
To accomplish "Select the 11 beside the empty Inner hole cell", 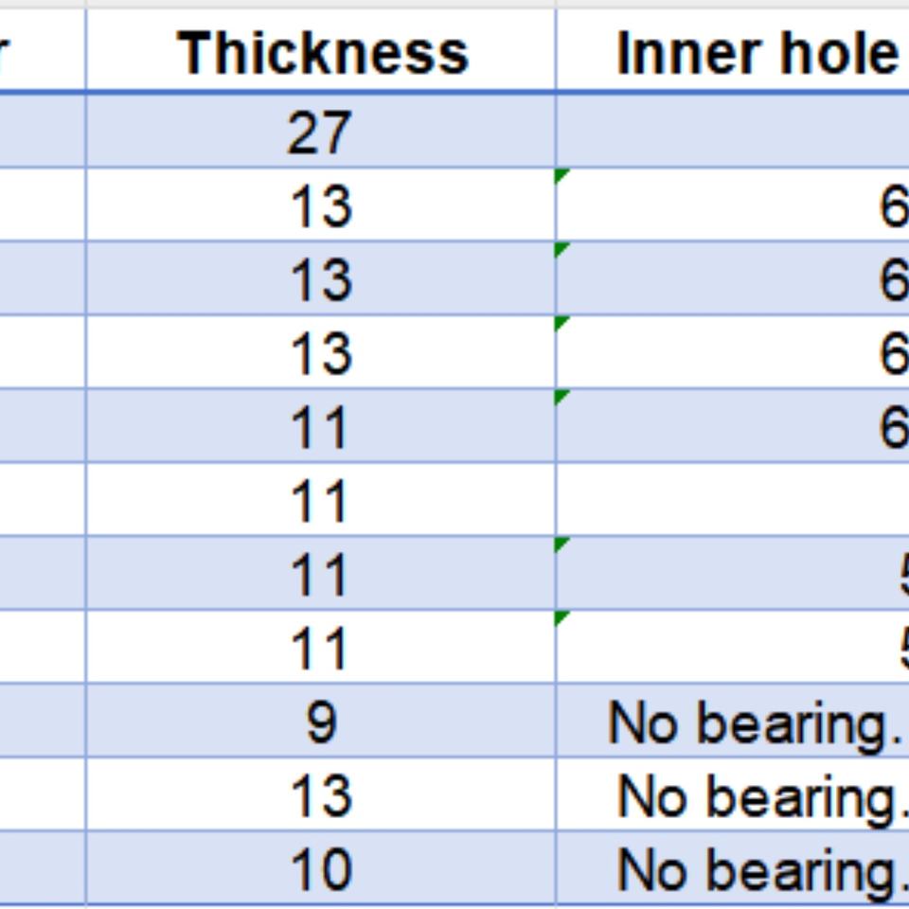I will tap(320, 501).
